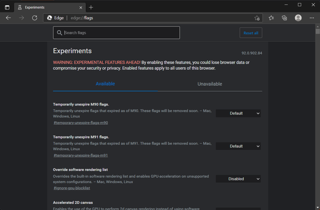This screenshot has width=320, height=210.
Task: Maximize the Edge window
Action: tap(299, 5)
